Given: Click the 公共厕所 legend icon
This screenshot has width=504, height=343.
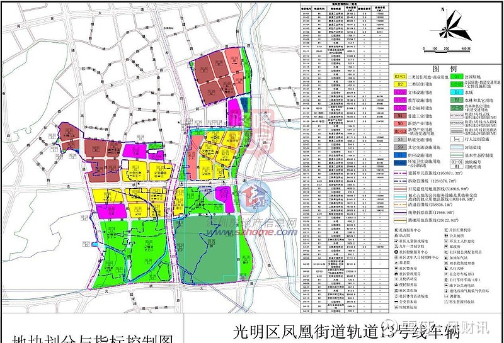Looking at the screenshot, I should pos(446,236).
